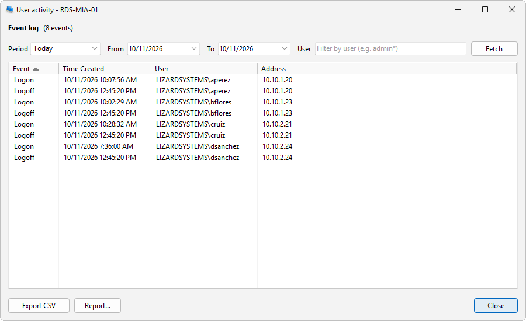Click the LIZARDSYSTEMS\aperez Logon user cell
526x321 pixels.
point(193,80)
